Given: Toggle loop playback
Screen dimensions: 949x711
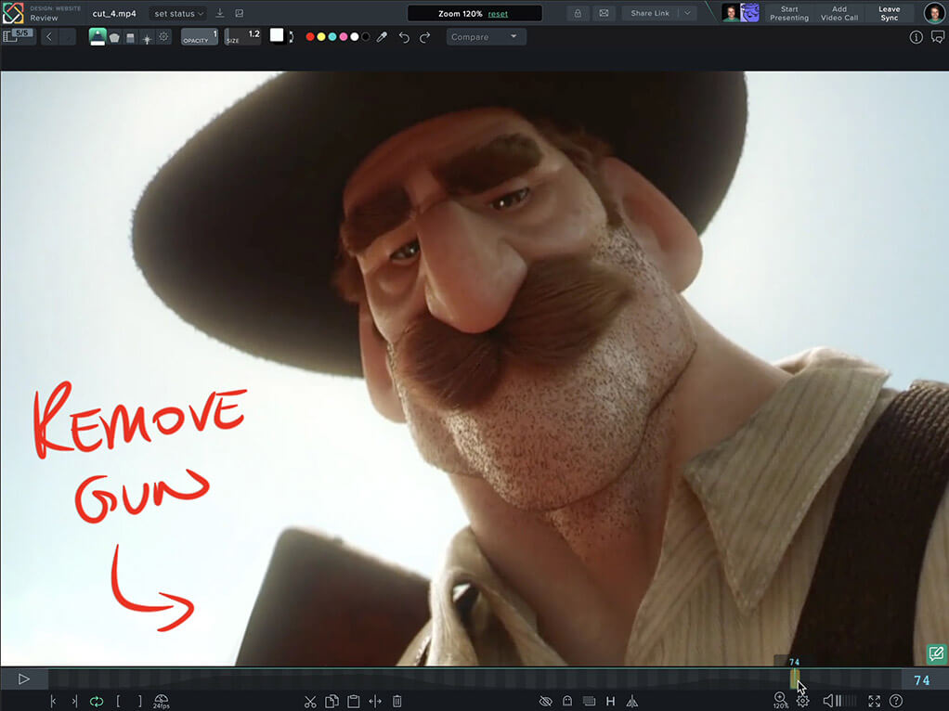Looking at the screenshot, I should coord(97,702).
